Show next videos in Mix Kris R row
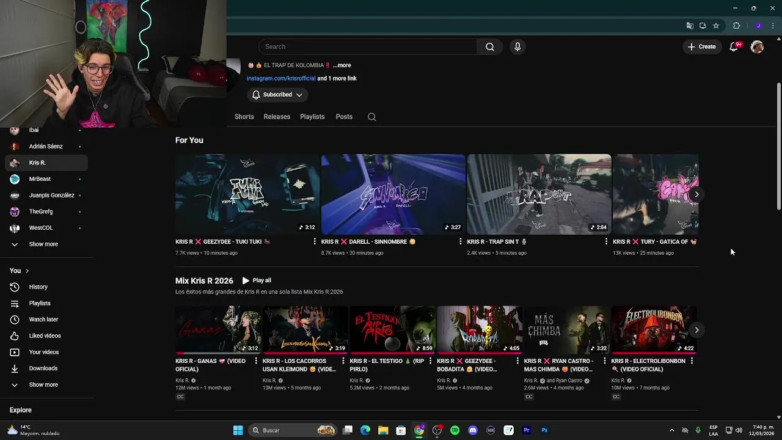 tap(696, 330)
